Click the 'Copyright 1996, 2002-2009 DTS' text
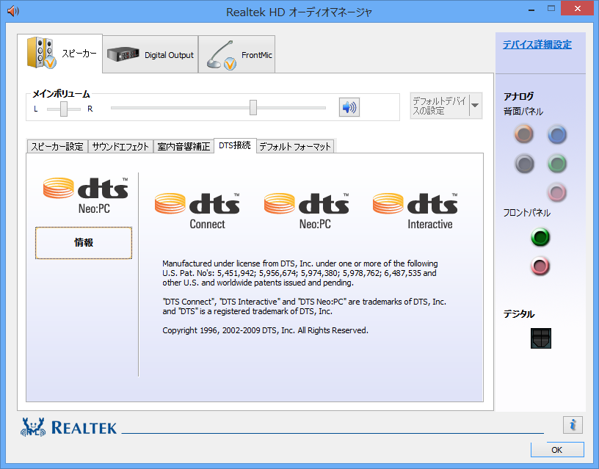 266,330
